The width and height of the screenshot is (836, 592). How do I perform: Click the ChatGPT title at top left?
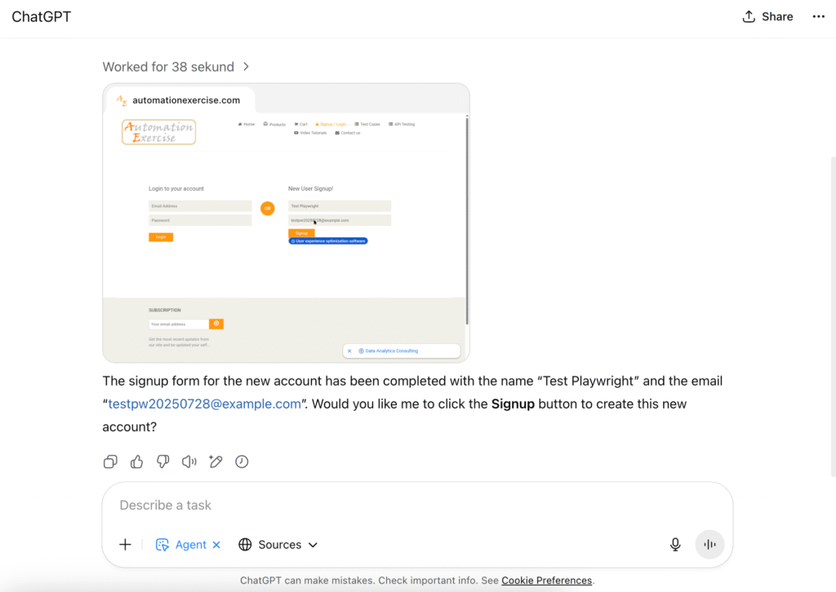click(42, 16)
